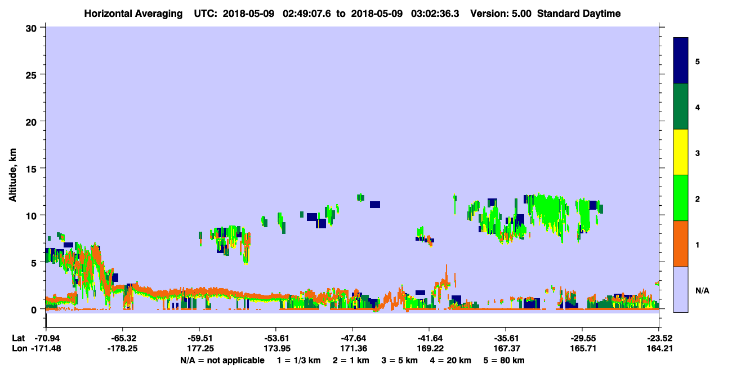The image size is (732, 376).
Task: Click the altitude tick label 0
Action: [x=35, y=309]
